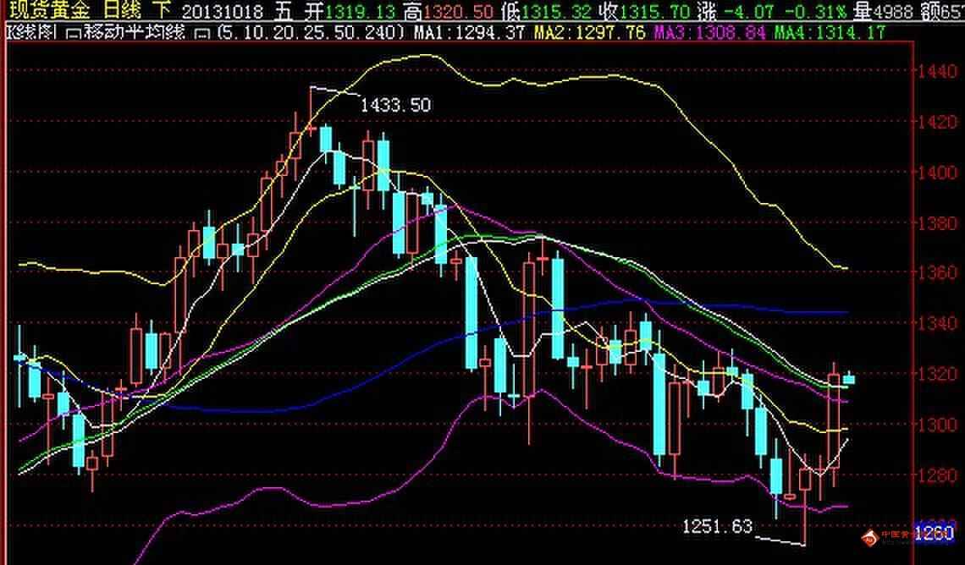Screen dimensions: 965x565
Task: Open the 移动平均线 indicator label
Action: pos(134,33)
